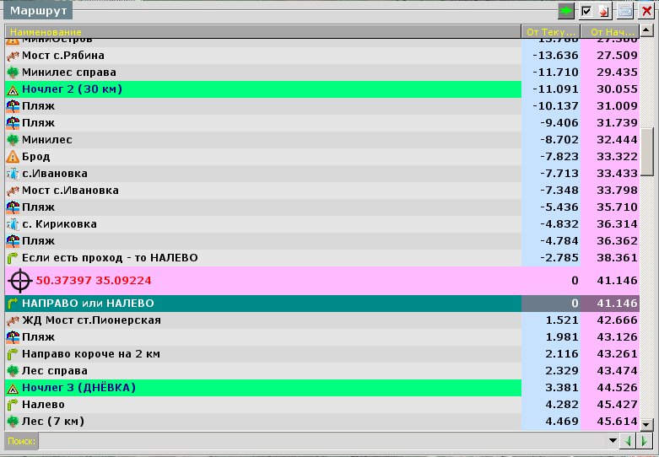
Task: Click the beach umbrella icon in the 43.126 row
Action: (x=13, y=337)
